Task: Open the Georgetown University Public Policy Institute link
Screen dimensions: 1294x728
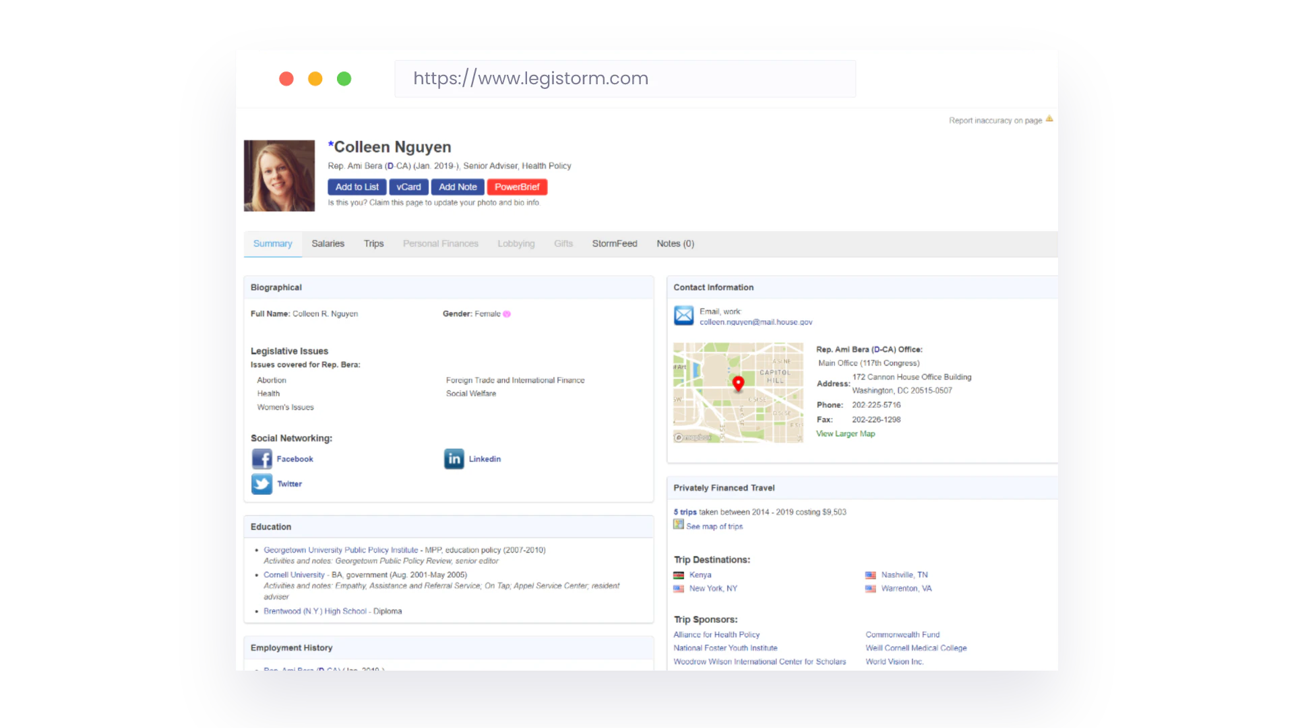Action: [x=340, y=549]
